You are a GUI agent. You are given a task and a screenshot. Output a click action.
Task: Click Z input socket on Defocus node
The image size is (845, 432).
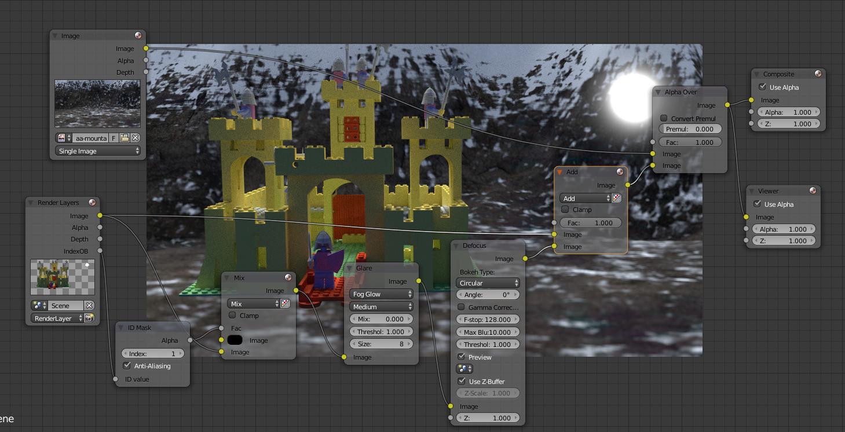point(451,418)
